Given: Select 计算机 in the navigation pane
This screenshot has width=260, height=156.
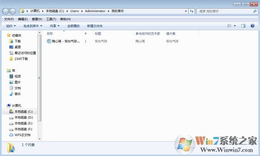Looking at the screenshot, I should [16, 106].
